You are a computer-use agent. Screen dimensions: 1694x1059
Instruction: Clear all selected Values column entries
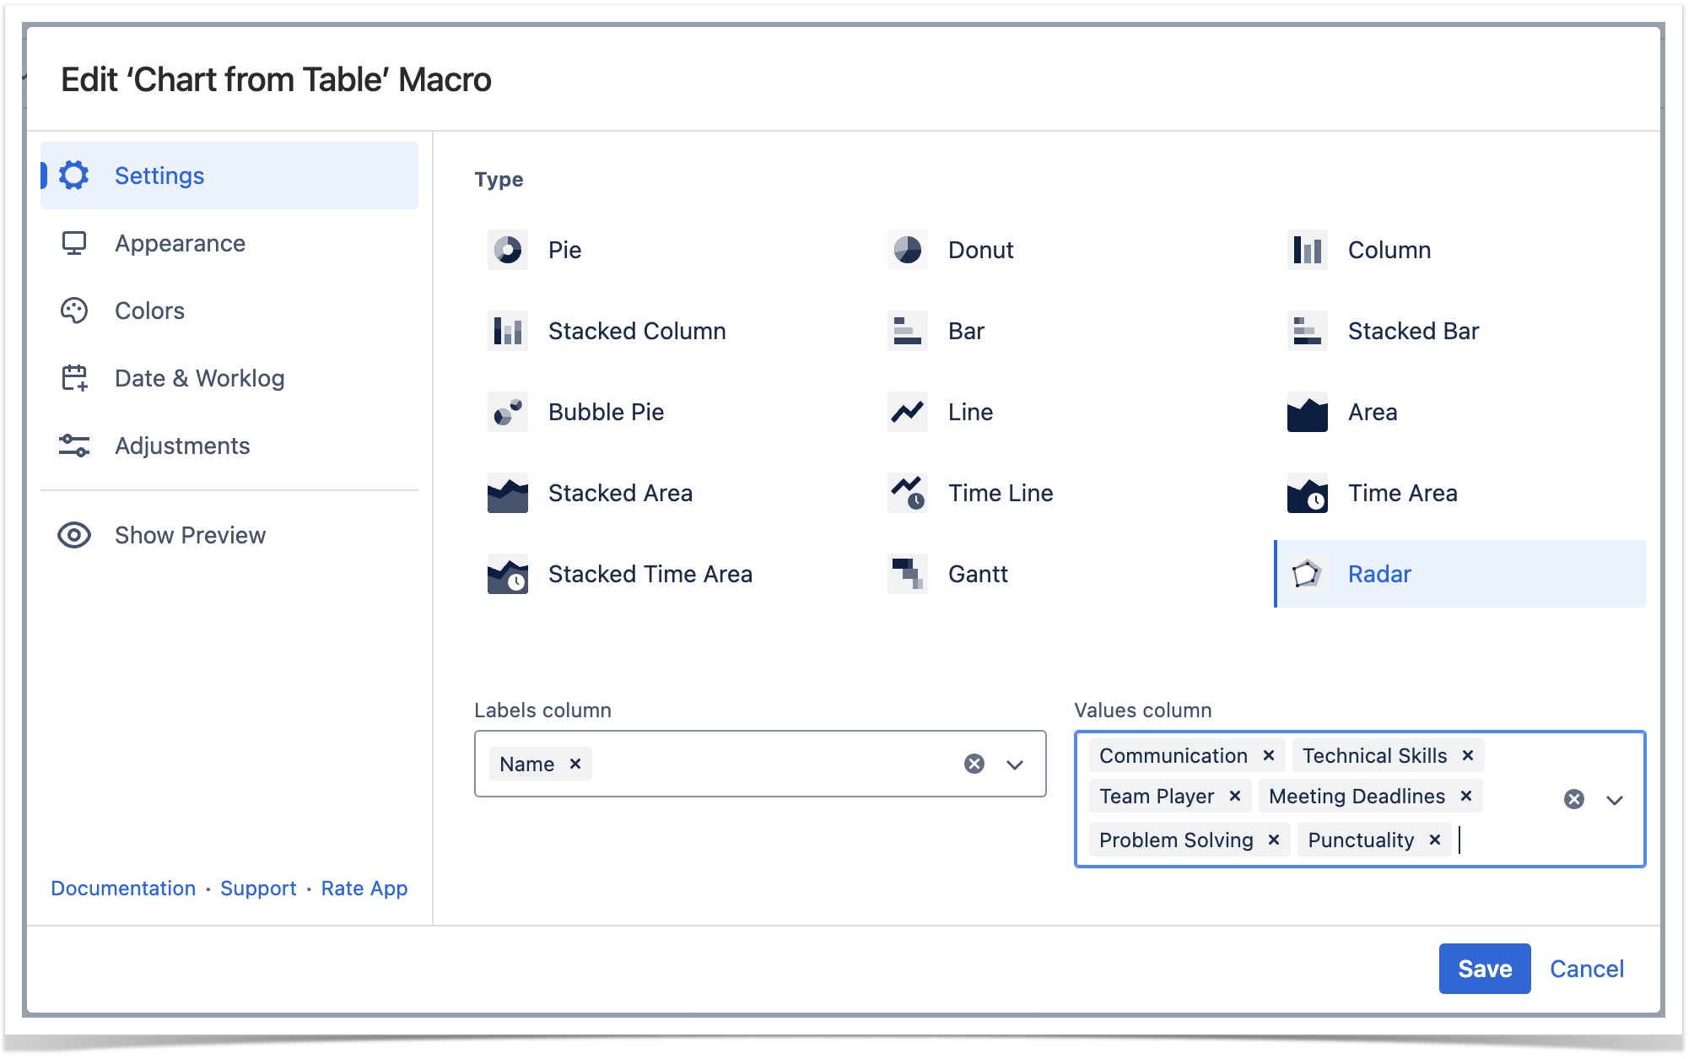(1573, 800)
